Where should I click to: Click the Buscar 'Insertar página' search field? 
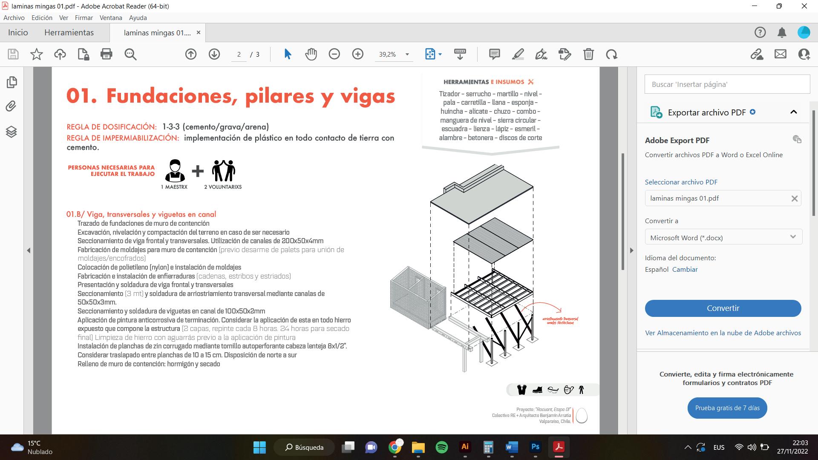[727, 84]
